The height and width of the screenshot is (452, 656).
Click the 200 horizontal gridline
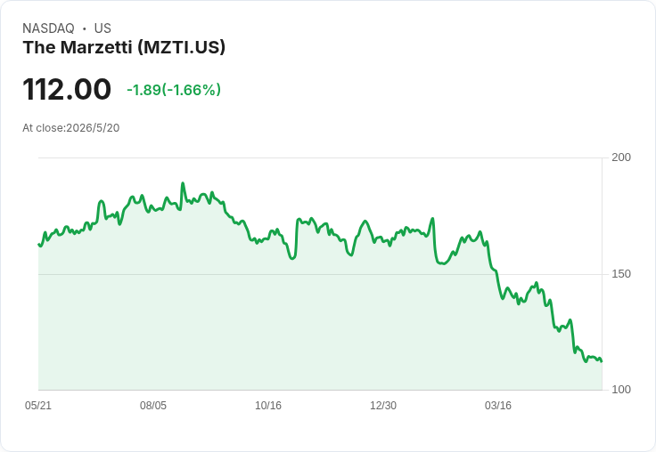click(x=320, y=157)
